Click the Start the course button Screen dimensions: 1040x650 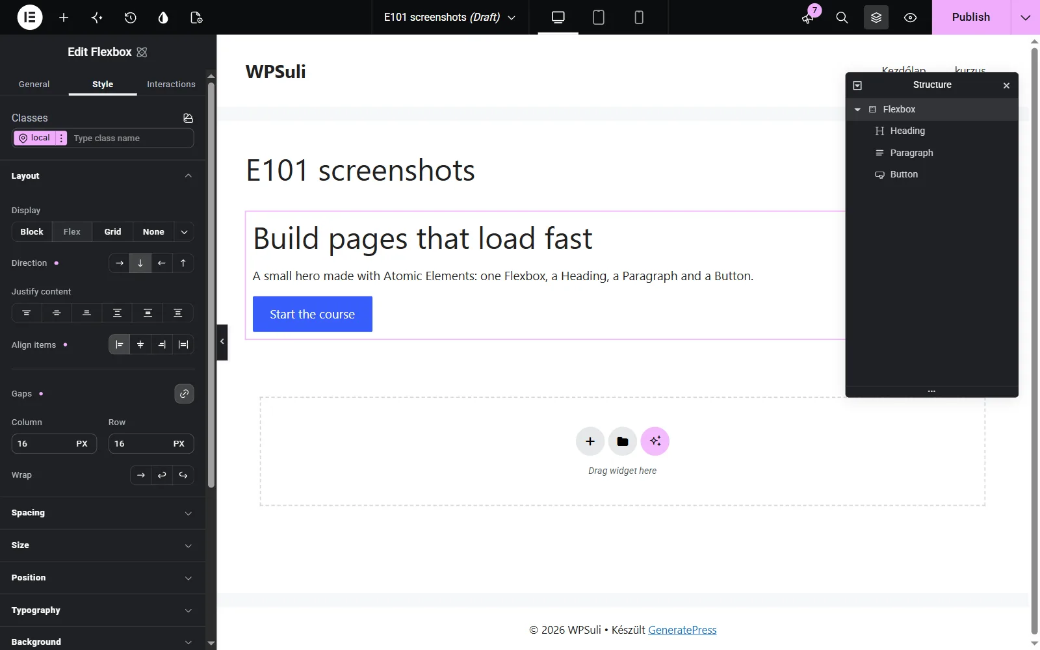[313, 315]
